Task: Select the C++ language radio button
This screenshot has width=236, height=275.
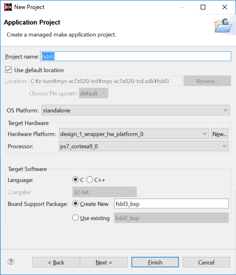Action: tap(90, 180)
